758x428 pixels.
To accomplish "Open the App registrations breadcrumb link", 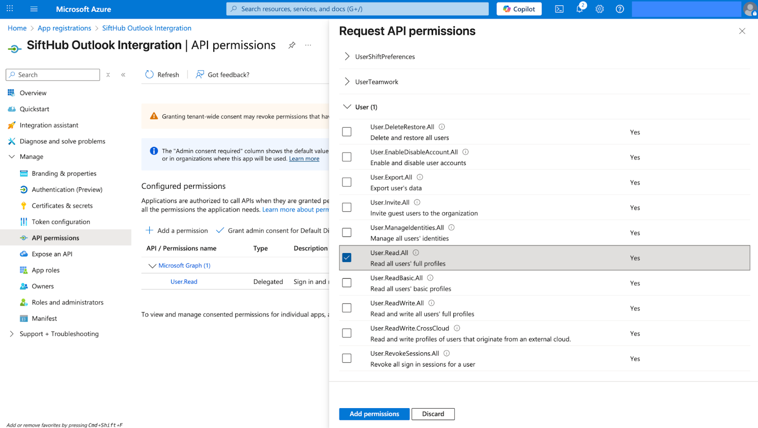I will tap(64, 28).
